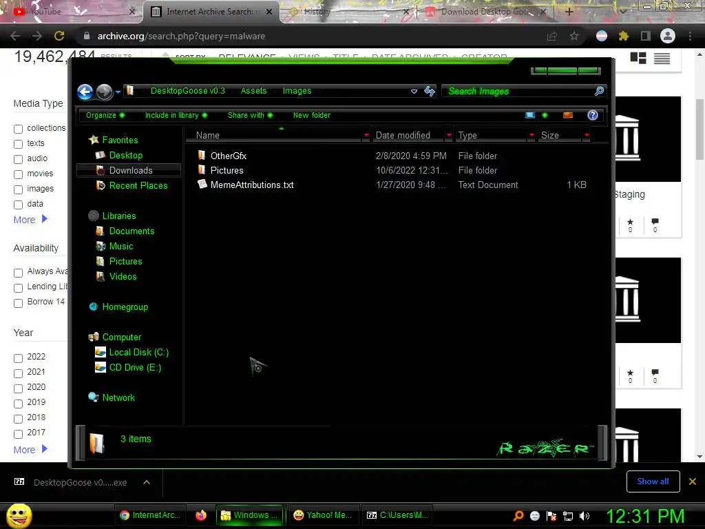Check the images media type box
Image resolution: width=705 pixels, height=529 pixels.
[x=18, y=190]
